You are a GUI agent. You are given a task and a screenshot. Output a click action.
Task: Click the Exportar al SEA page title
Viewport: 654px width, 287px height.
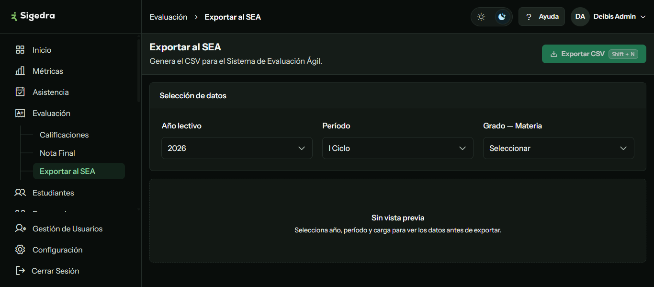185,47
